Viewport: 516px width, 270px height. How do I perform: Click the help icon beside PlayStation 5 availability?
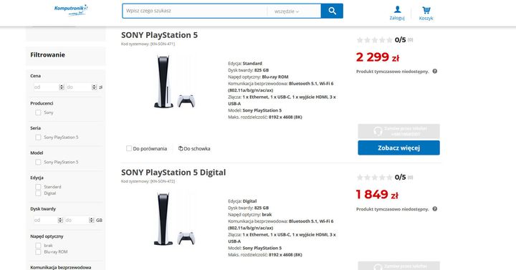point(435,72)
